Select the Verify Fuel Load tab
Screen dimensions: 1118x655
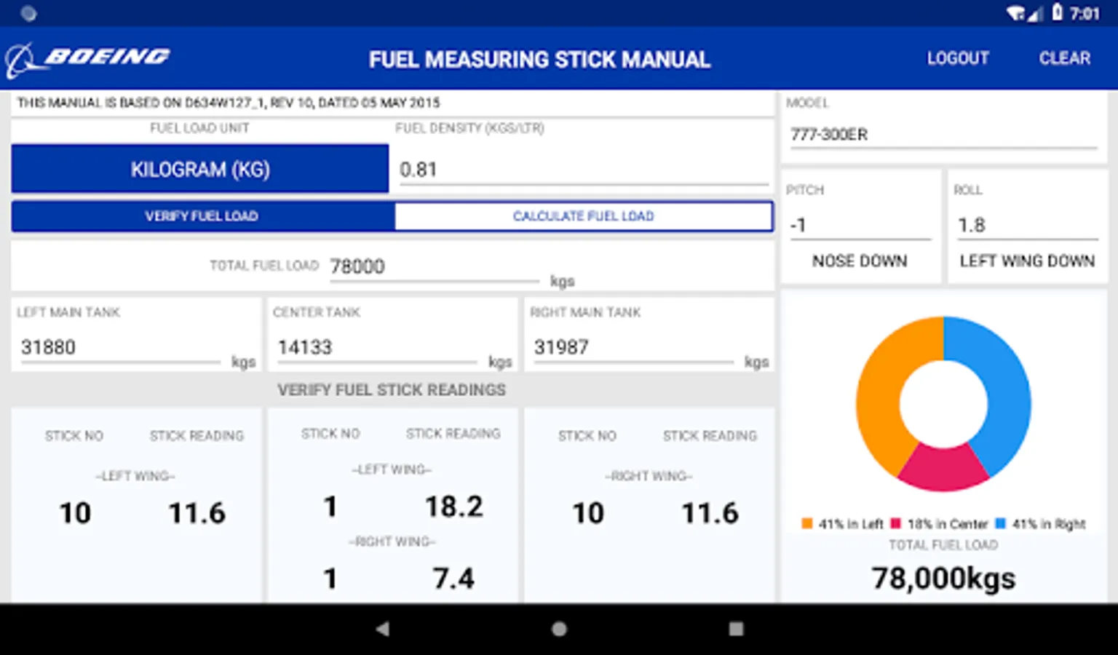coord(203,216)
